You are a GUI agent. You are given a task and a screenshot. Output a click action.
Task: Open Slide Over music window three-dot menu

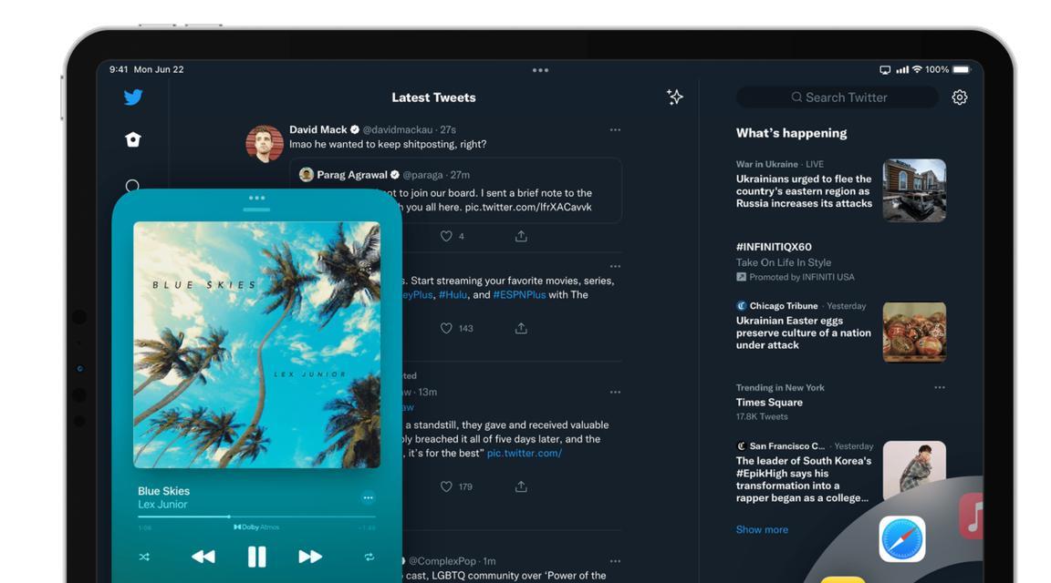click(x=256, y=198)
